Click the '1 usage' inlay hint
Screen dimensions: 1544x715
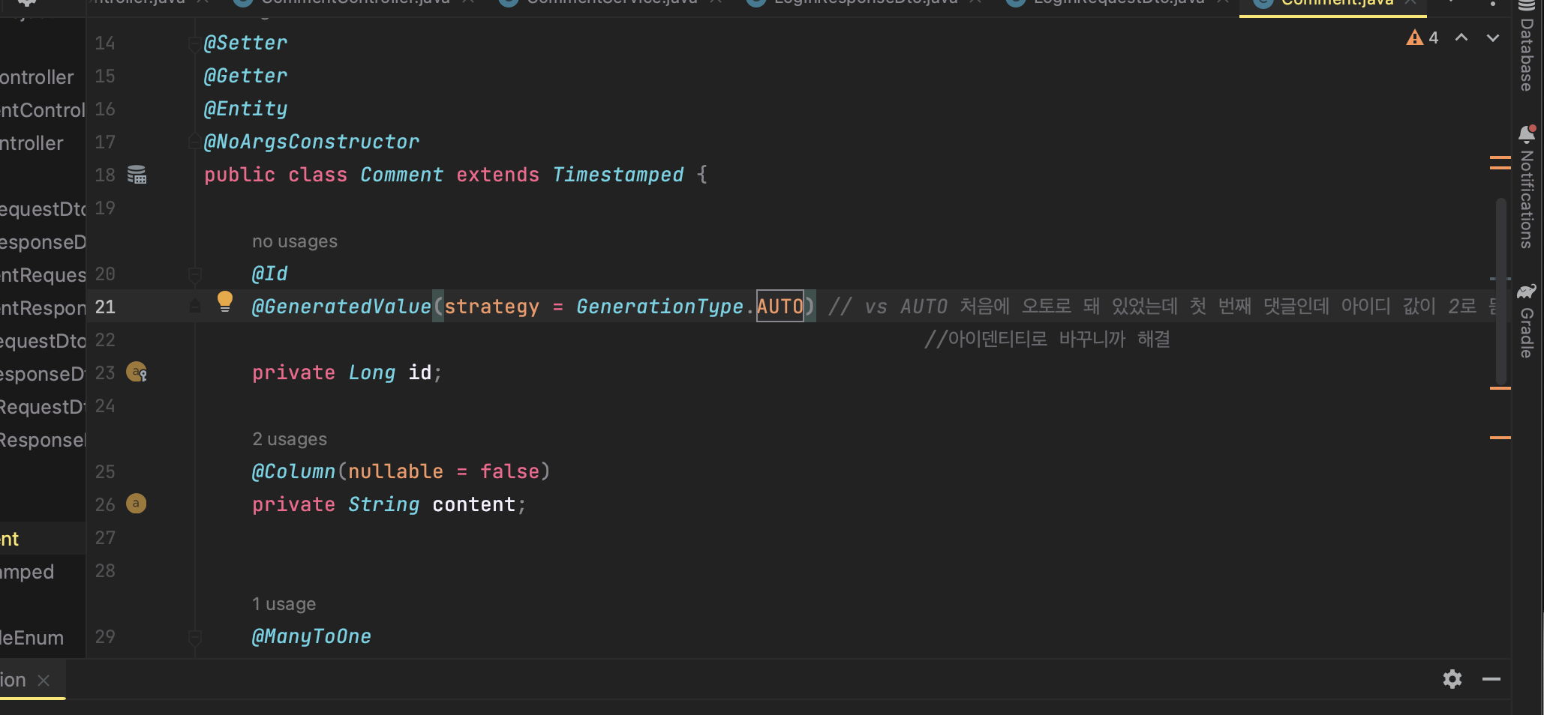coord(284,604)
